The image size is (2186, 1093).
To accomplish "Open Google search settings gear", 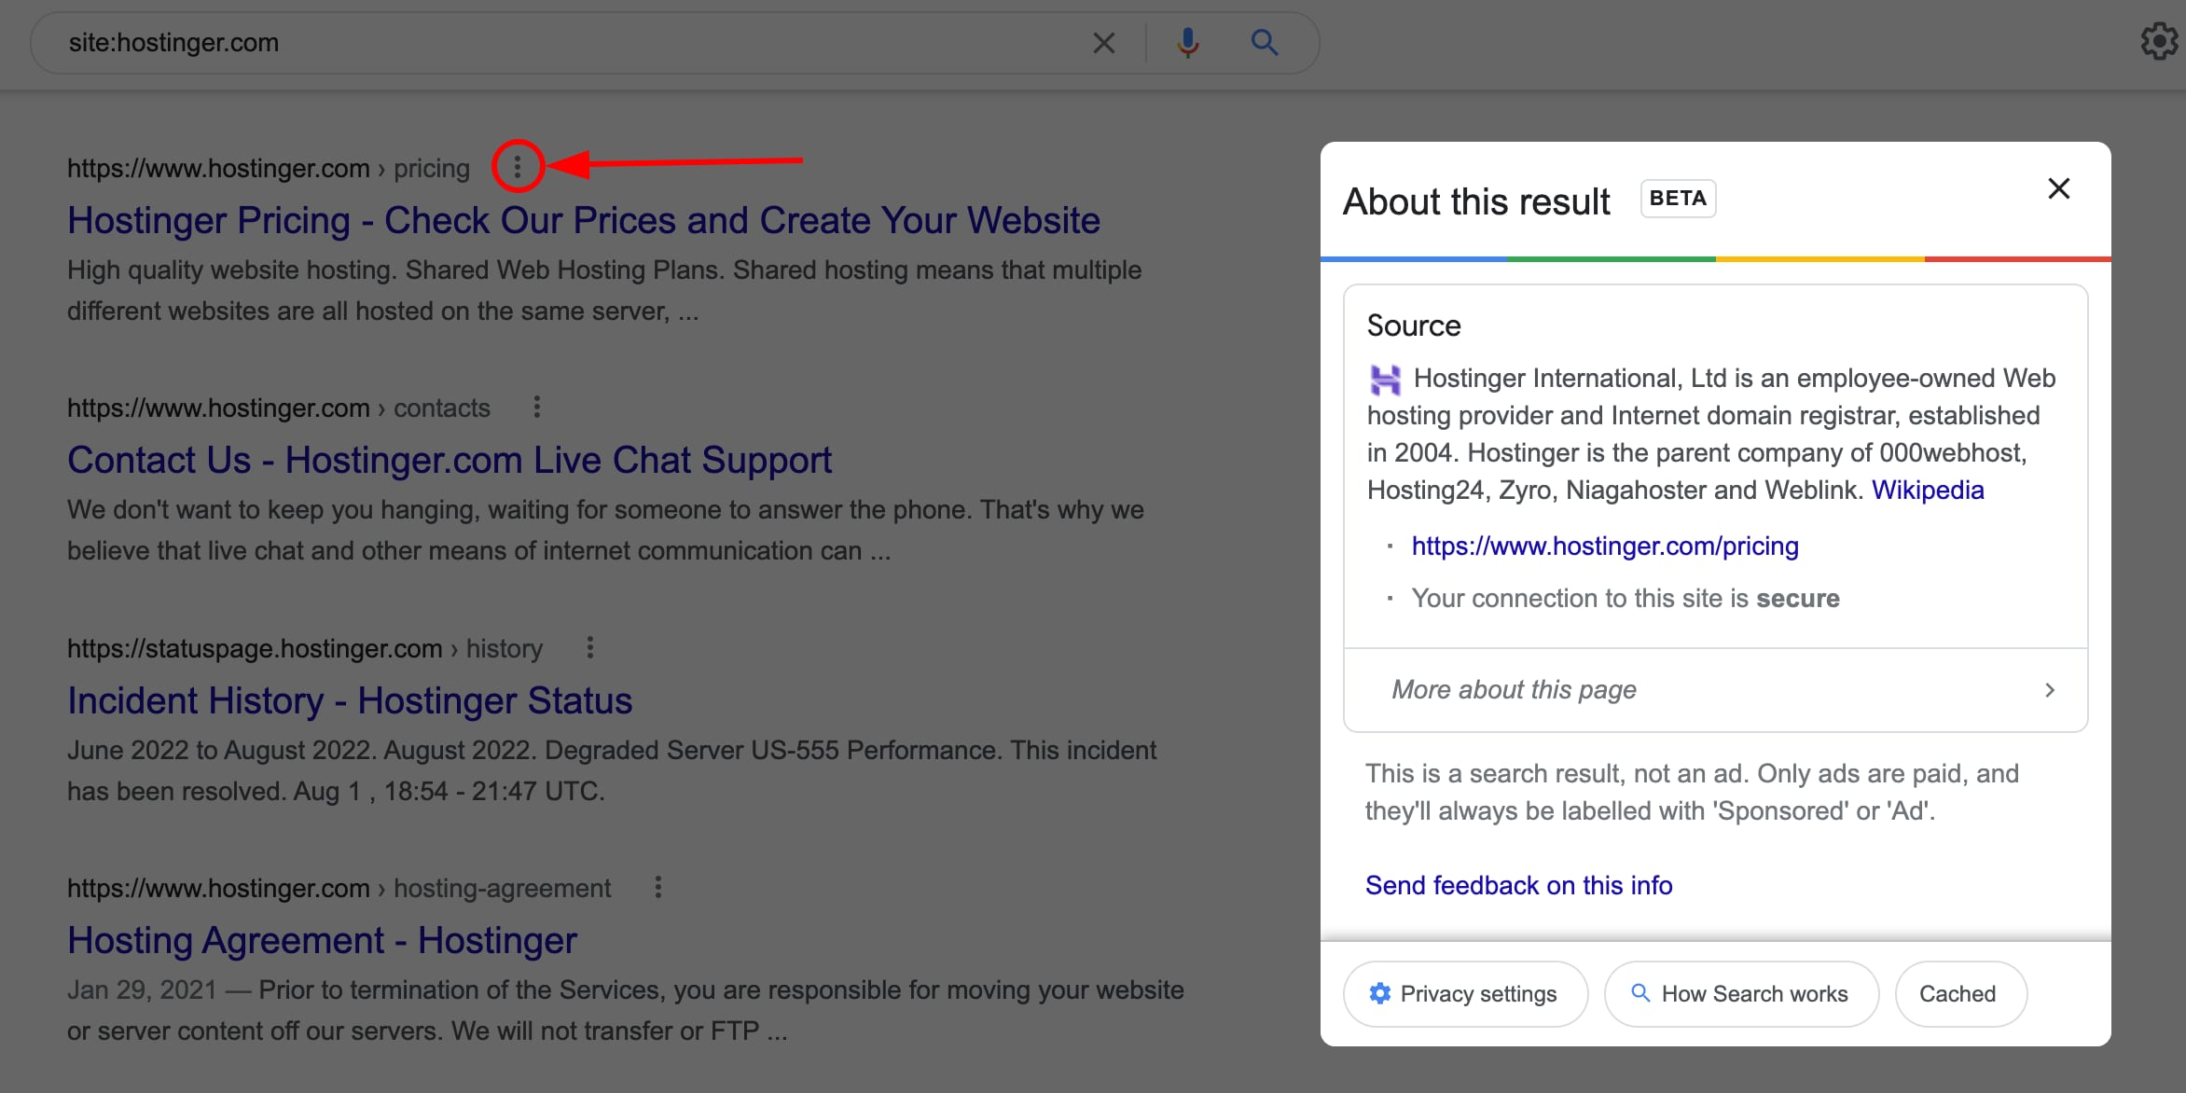I will coord(2159,42).
